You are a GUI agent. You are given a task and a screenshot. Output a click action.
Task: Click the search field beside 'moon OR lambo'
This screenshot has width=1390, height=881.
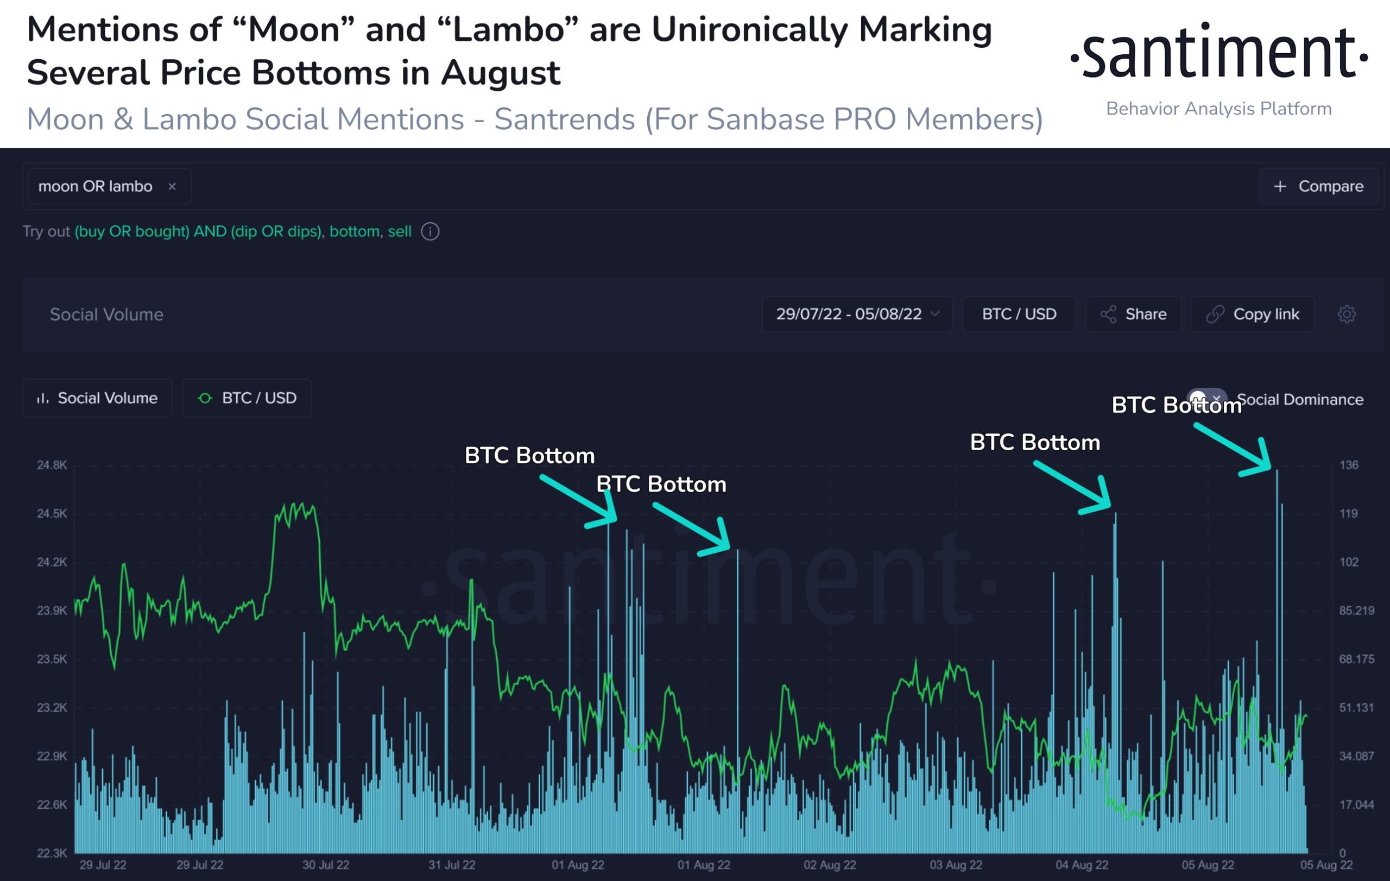coord(693,186)
